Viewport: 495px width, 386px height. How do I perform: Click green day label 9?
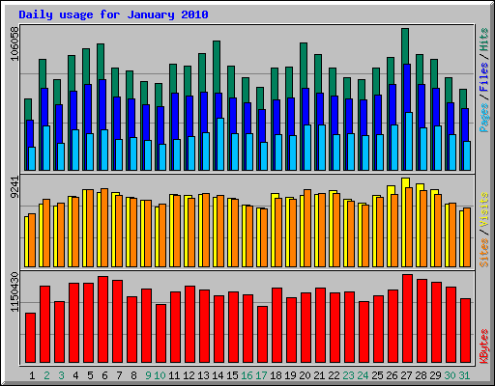(x=148, y=375)
